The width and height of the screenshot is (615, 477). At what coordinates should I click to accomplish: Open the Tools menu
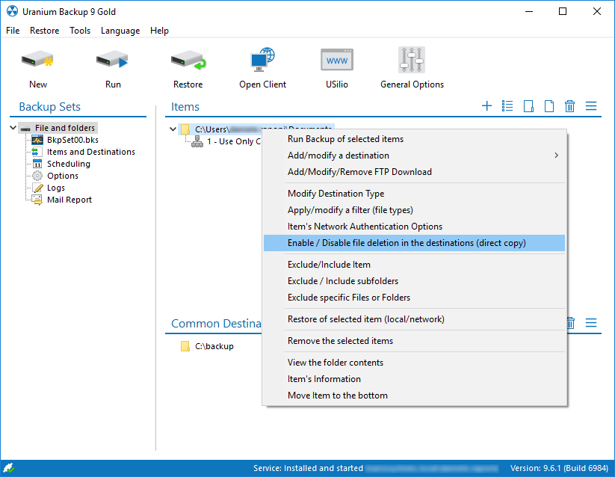(80, 31)
